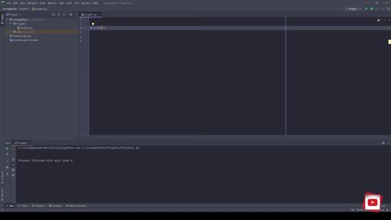Toggle the vertical Project sidebar button
Viewport: 391px width, 220px height.
[2, 19]
